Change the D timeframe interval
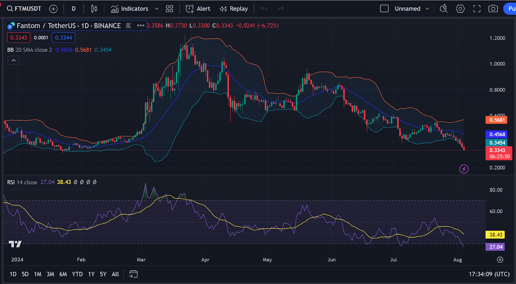Image resolution: width=516 pixels, height=284 pixels. click(x=74, y=9)
